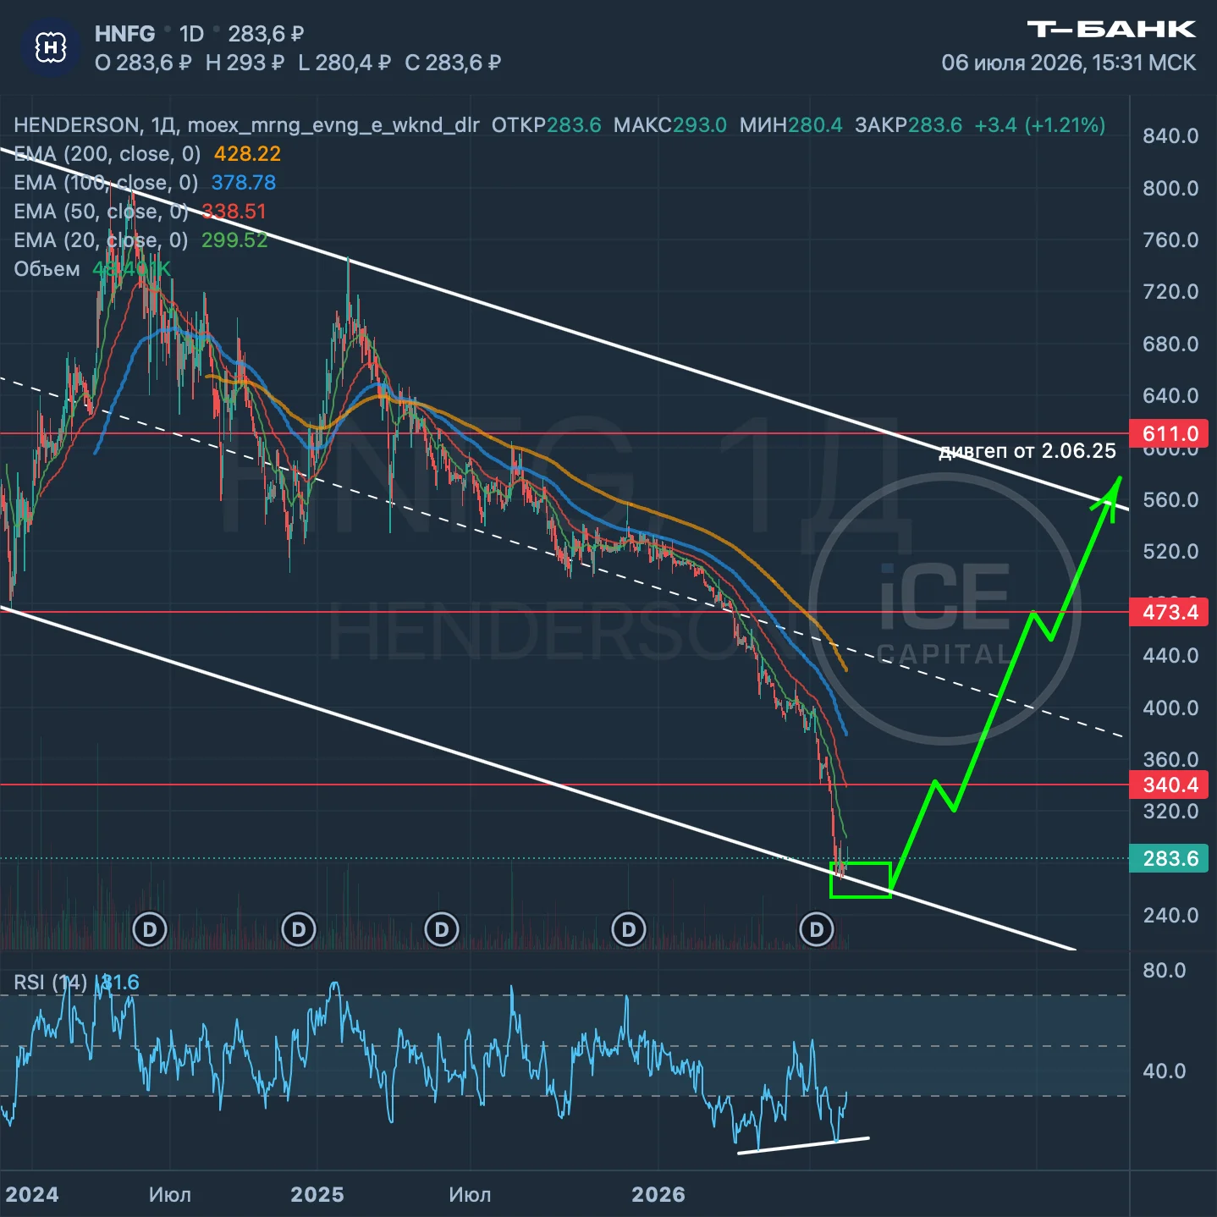This screenshot has height=1217, width=1217.
Task: Click the first dividend D marker near July 2024
Action: (x=150, y=929)
